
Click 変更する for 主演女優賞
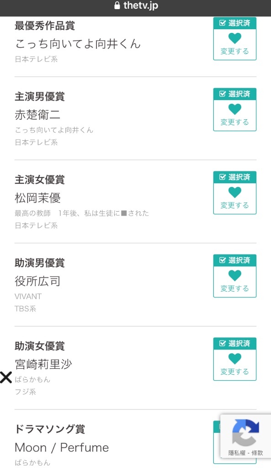234,205
